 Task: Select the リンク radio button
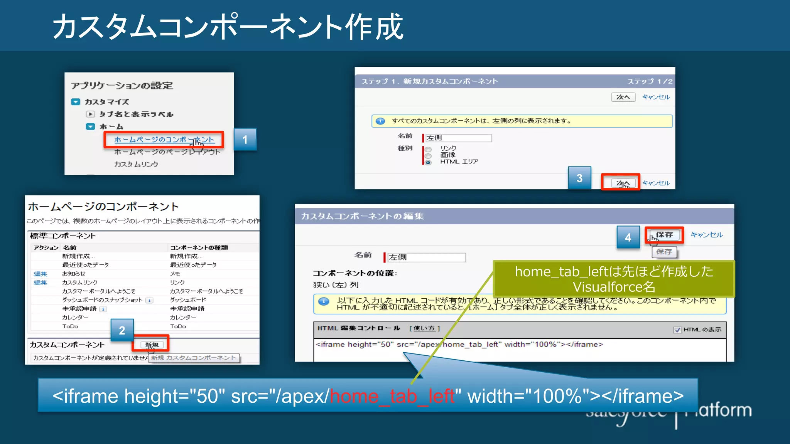click(428, 149)
